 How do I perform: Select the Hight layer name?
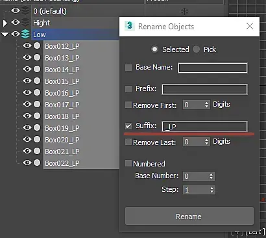42,23
